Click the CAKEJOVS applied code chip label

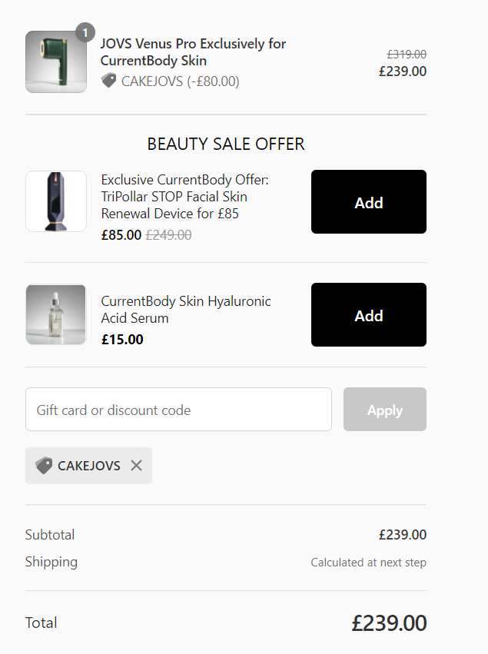click(x=89, y=466)
